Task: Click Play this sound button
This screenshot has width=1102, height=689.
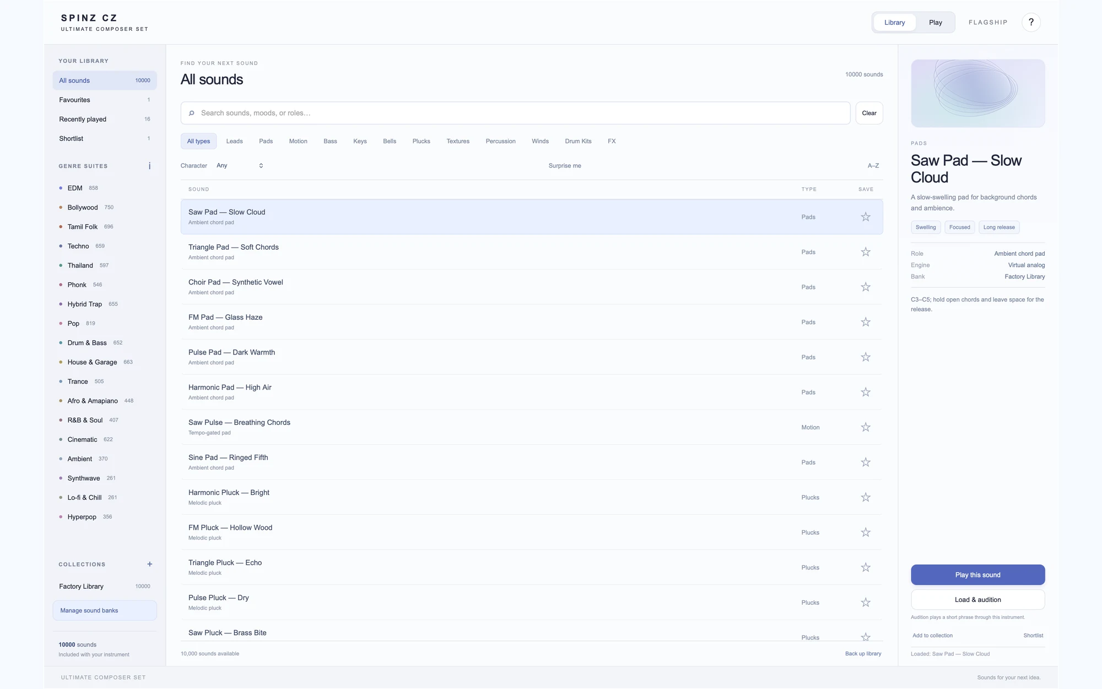Action: click(x=977, y=575)
